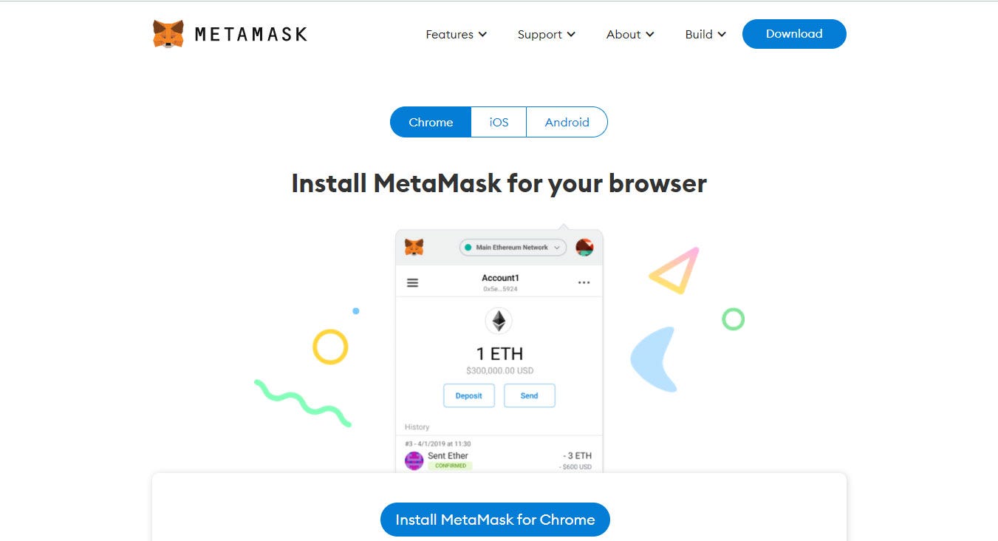Click the Send button in wallet preview
The image size is (998, 541).
(530, 395)
